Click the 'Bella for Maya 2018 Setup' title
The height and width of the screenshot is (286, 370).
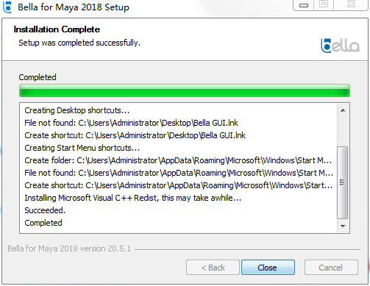pyautogui.click(x=74, y=7)
